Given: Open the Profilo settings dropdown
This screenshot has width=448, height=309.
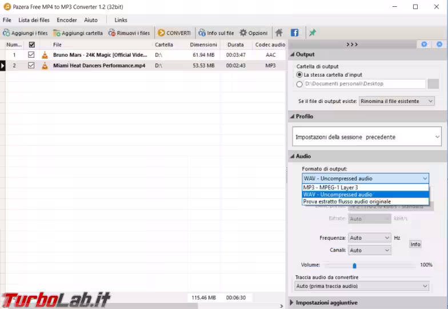Looking at the screenshot, I should tap(367, 137).
